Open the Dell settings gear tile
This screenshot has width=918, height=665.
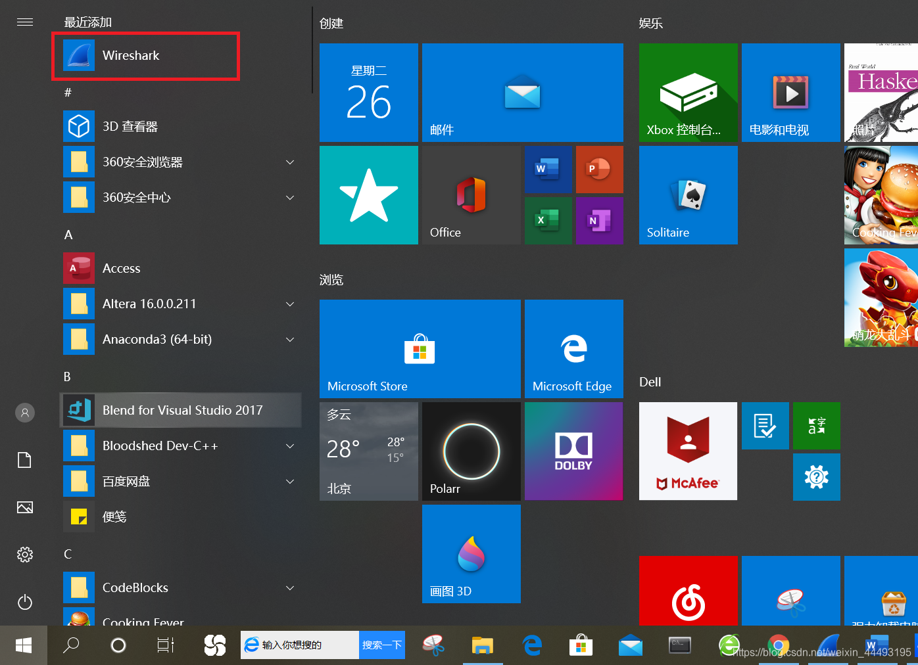[817, 477]
